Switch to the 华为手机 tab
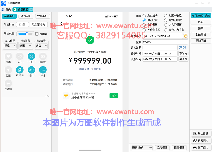212x152 pixels. (x=26, y=16)
